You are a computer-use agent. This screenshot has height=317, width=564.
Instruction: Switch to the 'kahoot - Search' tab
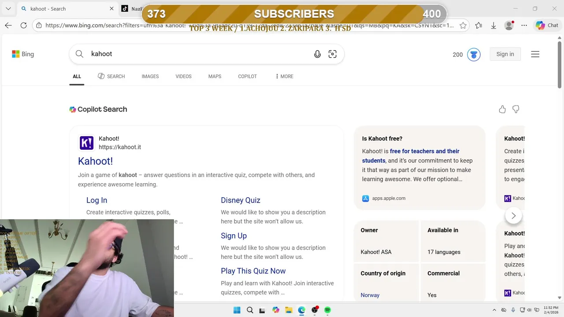(x=66, y=9)
